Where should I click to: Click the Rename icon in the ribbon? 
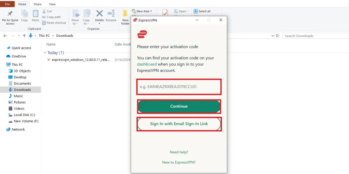[x=111, y=16]
